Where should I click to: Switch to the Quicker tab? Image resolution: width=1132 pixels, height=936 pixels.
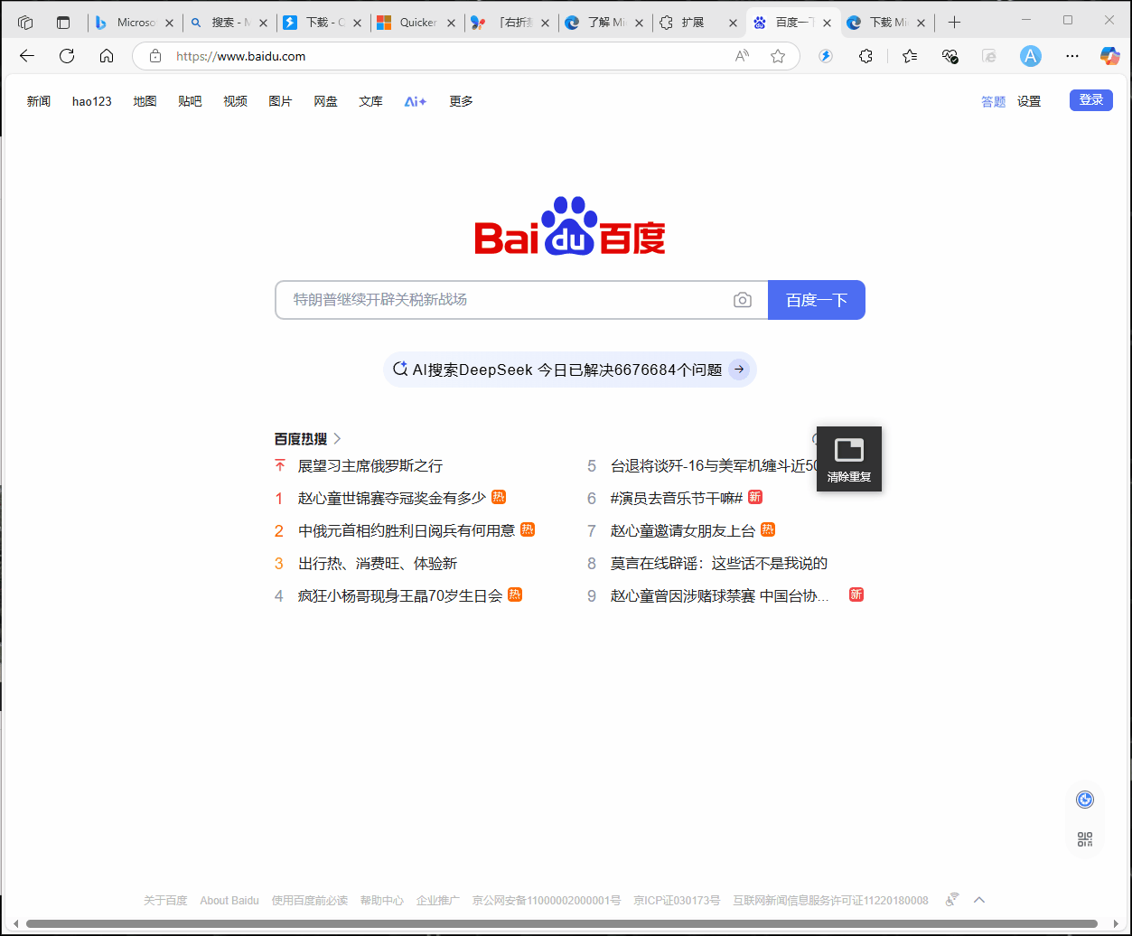pos(417,23)
